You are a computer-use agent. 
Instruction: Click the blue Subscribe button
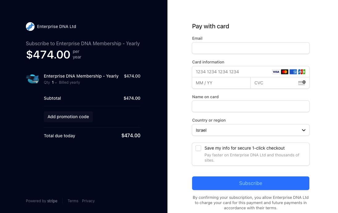pyautogui.click(x=251, y=183)
